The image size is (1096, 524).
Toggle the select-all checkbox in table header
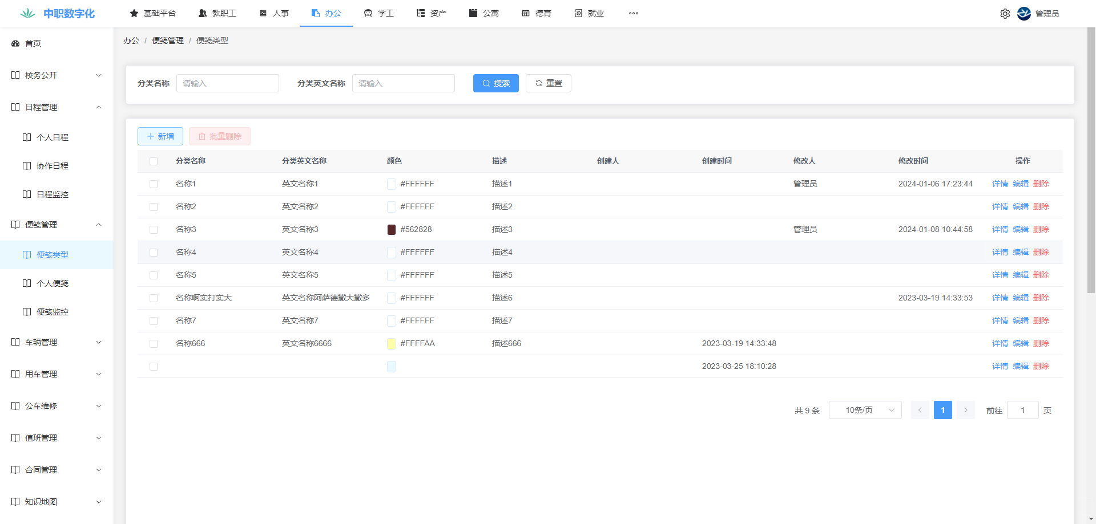154,161
